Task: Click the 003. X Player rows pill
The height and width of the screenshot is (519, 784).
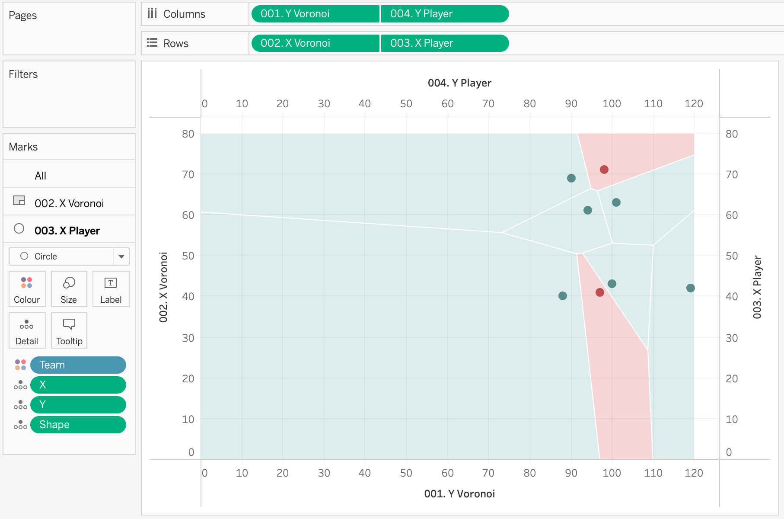Action: [444, 43]
